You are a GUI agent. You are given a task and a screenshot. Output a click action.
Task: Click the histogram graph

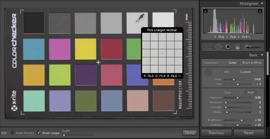pos(233,21)
